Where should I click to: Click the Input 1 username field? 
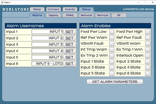click(47, 32)
